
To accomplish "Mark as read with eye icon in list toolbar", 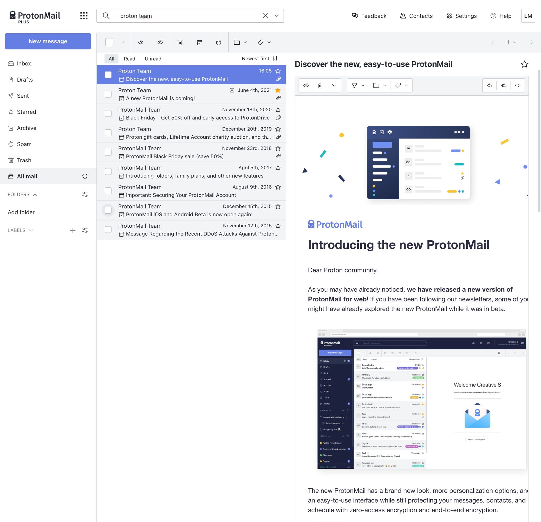I will tap(141, 42).
